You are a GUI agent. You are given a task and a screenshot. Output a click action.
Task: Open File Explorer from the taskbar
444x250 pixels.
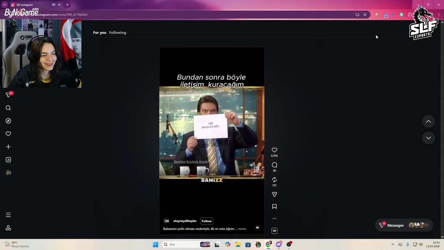pos(238,244)
